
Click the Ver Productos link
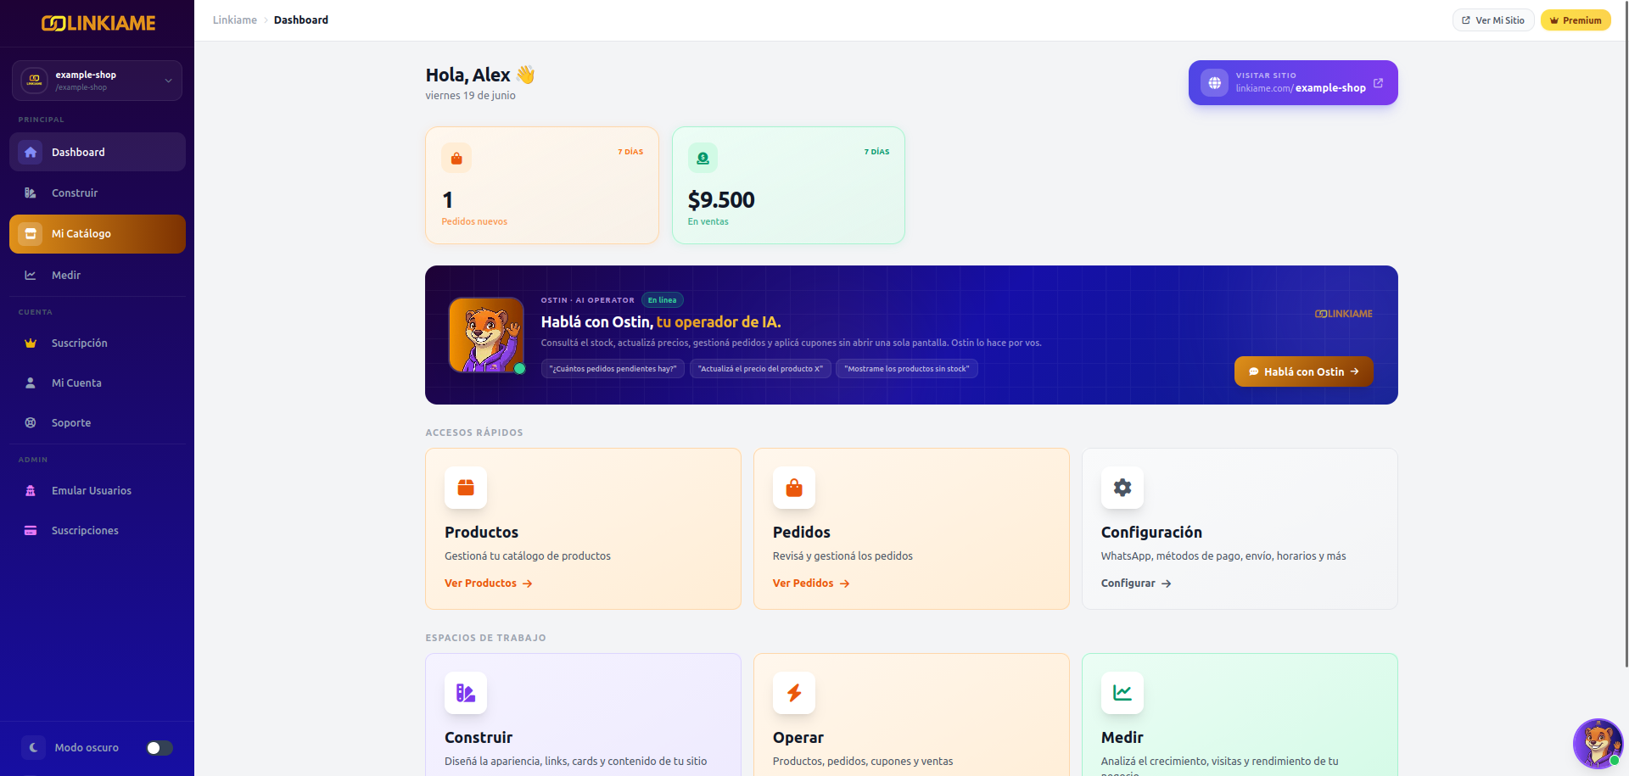tap(489, 583)
